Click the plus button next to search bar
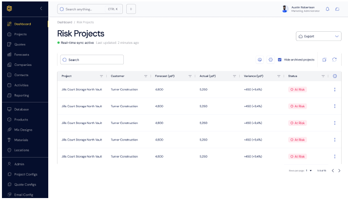 (x=131, y=9)
